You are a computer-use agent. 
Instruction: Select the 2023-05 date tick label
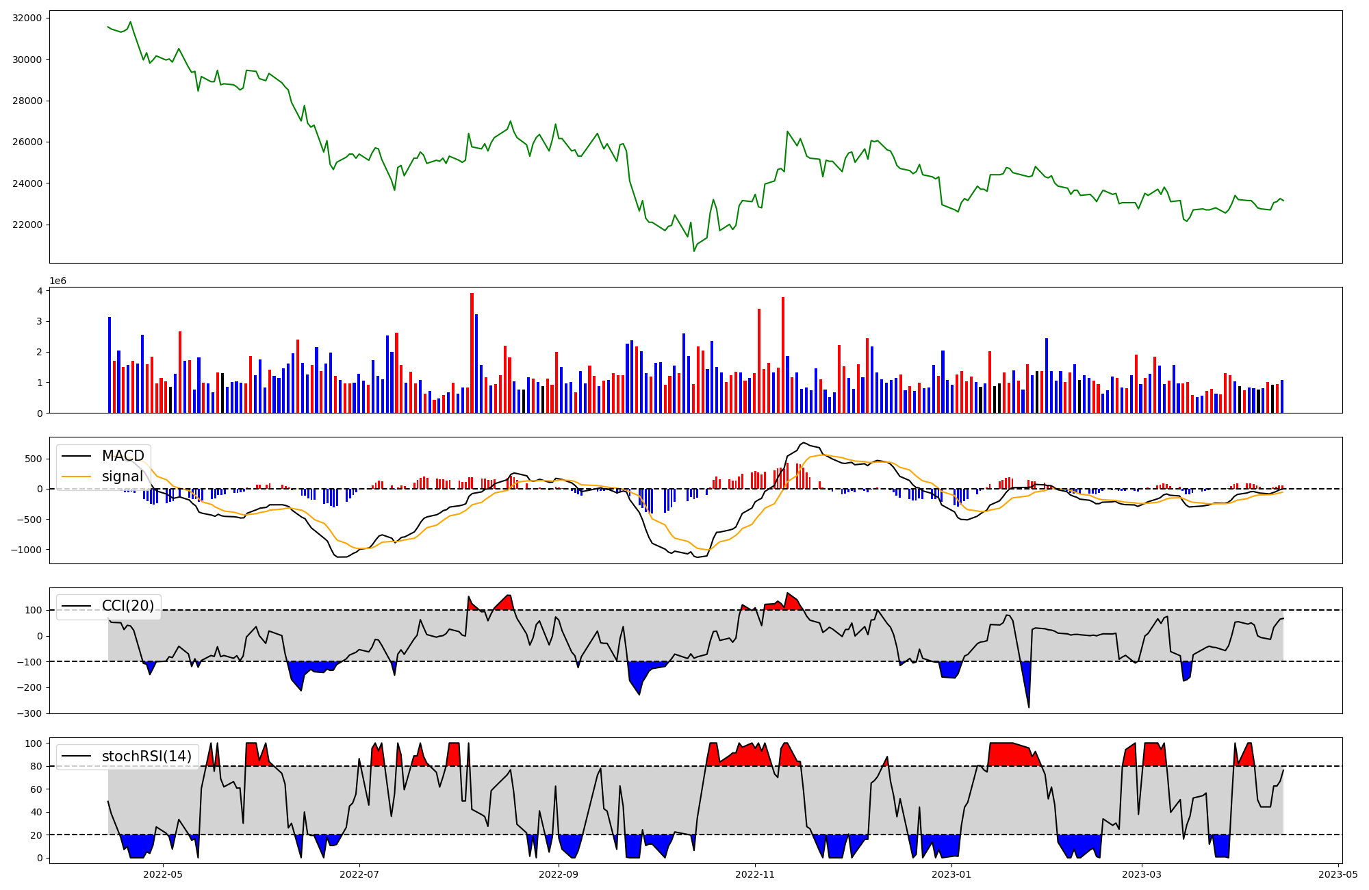point(1338,874)
